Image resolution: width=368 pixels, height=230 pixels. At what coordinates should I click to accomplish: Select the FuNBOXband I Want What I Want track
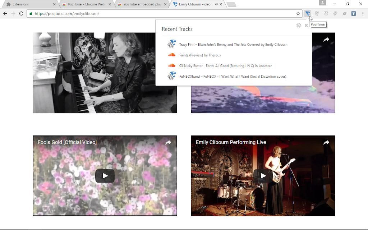coord(233,76)
